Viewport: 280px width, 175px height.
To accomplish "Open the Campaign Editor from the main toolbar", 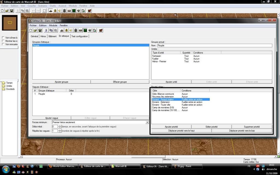I will tap(69, 11).
